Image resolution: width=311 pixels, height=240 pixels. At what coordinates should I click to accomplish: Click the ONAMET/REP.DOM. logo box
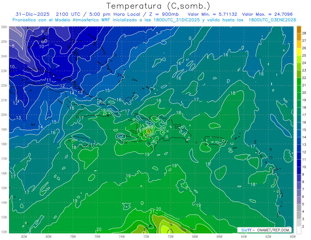265,230
